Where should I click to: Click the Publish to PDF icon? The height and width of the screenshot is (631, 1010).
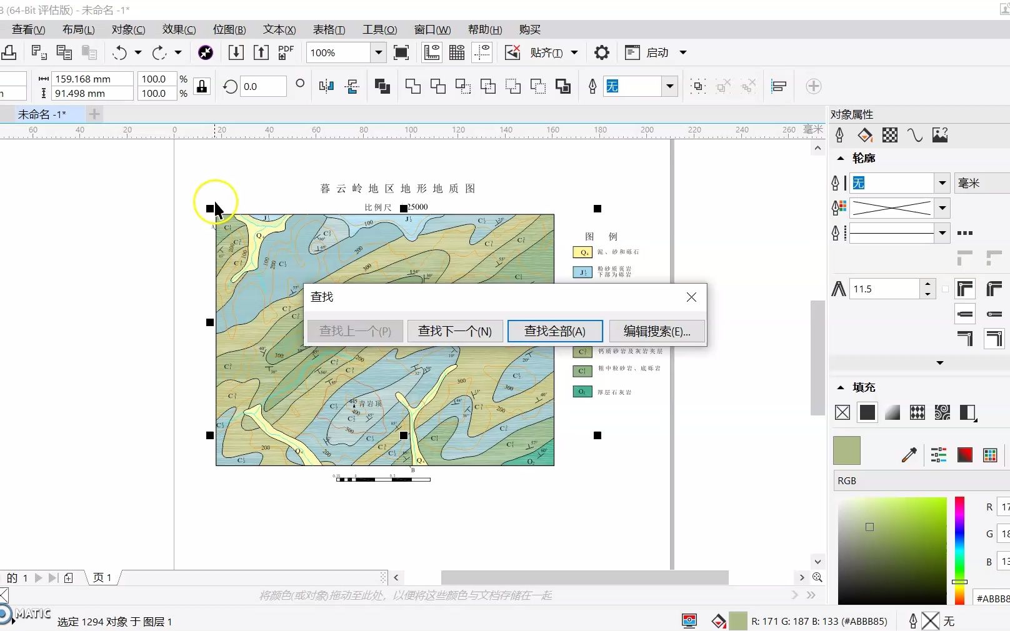click(x=286, y=52)
